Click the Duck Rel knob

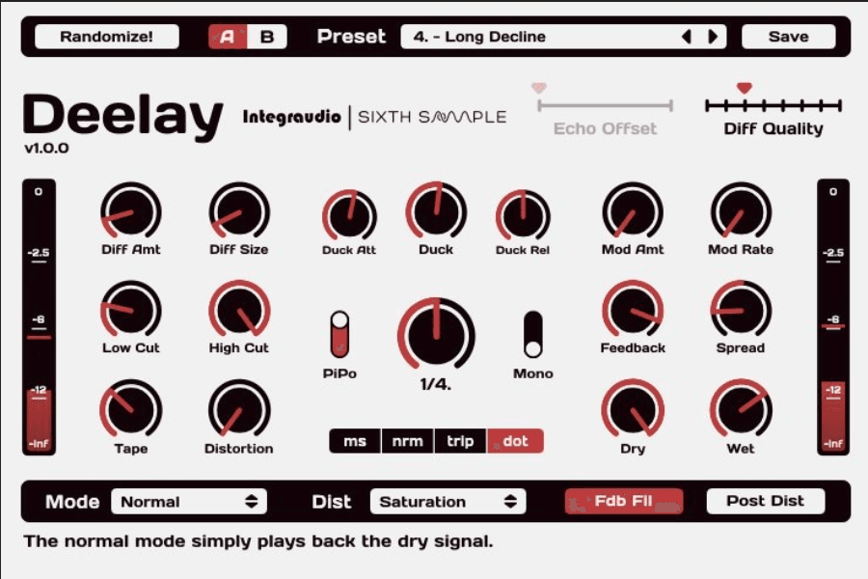[x=523, y=216]
